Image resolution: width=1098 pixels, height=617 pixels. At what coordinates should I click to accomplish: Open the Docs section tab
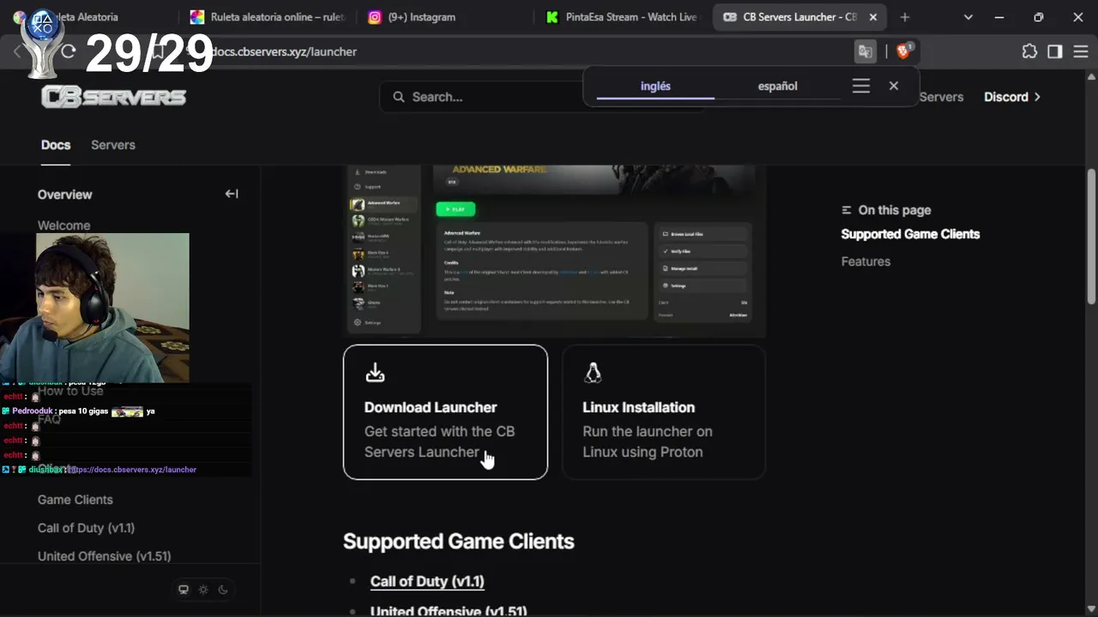click(x=56, y=145)
